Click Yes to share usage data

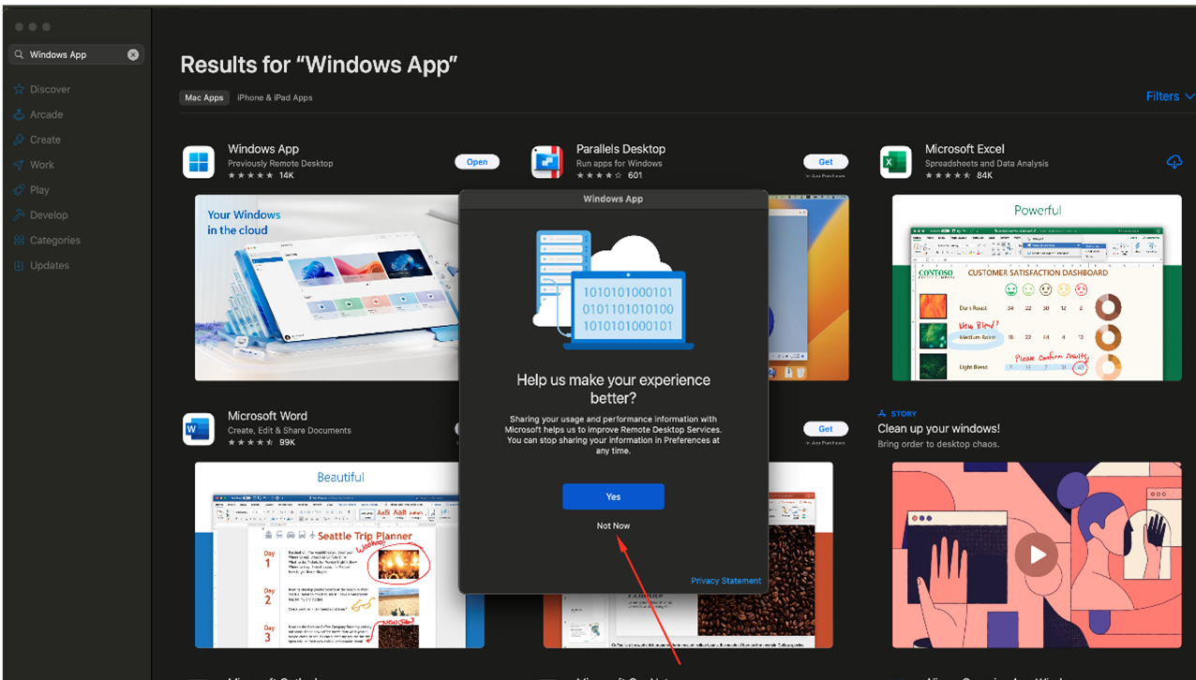pyautogui.click(x=613, y=496)
